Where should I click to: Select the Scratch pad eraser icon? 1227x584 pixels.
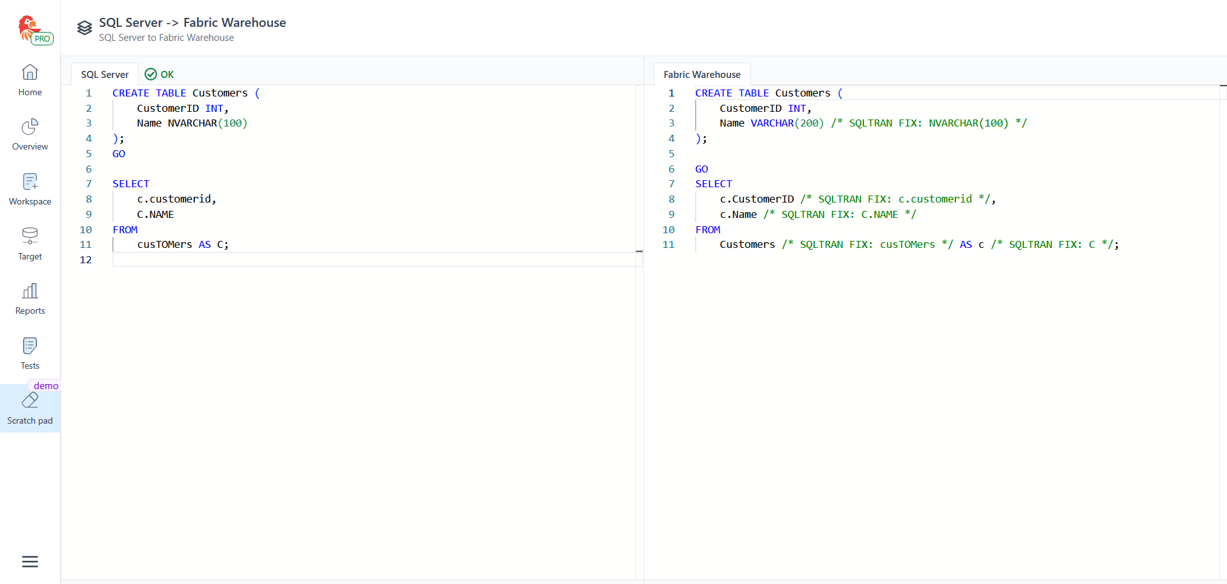point(30,401)
